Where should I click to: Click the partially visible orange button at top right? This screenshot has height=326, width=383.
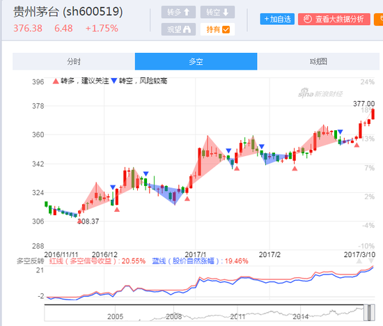tap(379, 19)
